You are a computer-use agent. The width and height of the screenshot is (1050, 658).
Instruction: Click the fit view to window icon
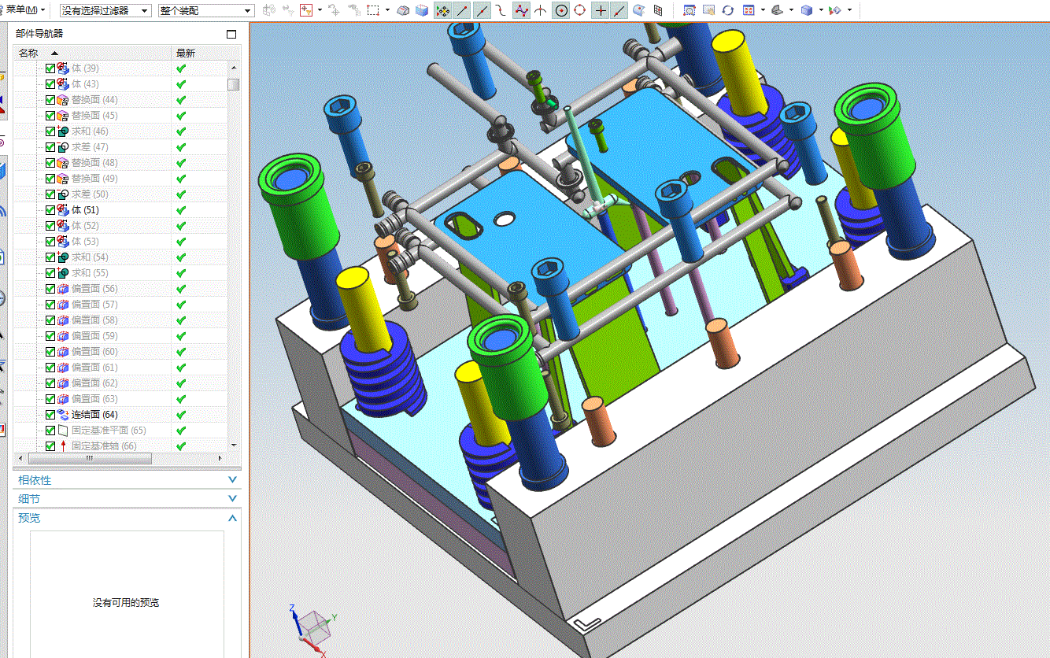pyautogui.click(x=748, y=10)
